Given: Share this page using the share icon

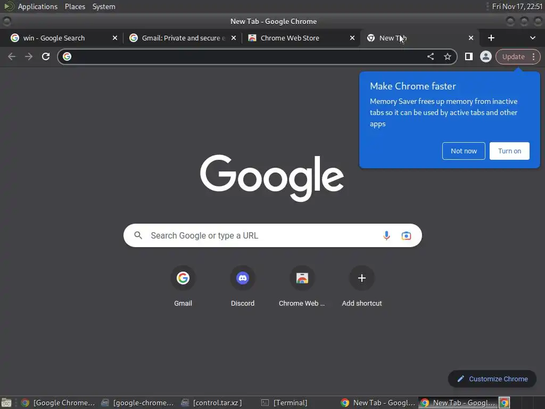Looking at the screenshot, I should click(x=430, y=56).
